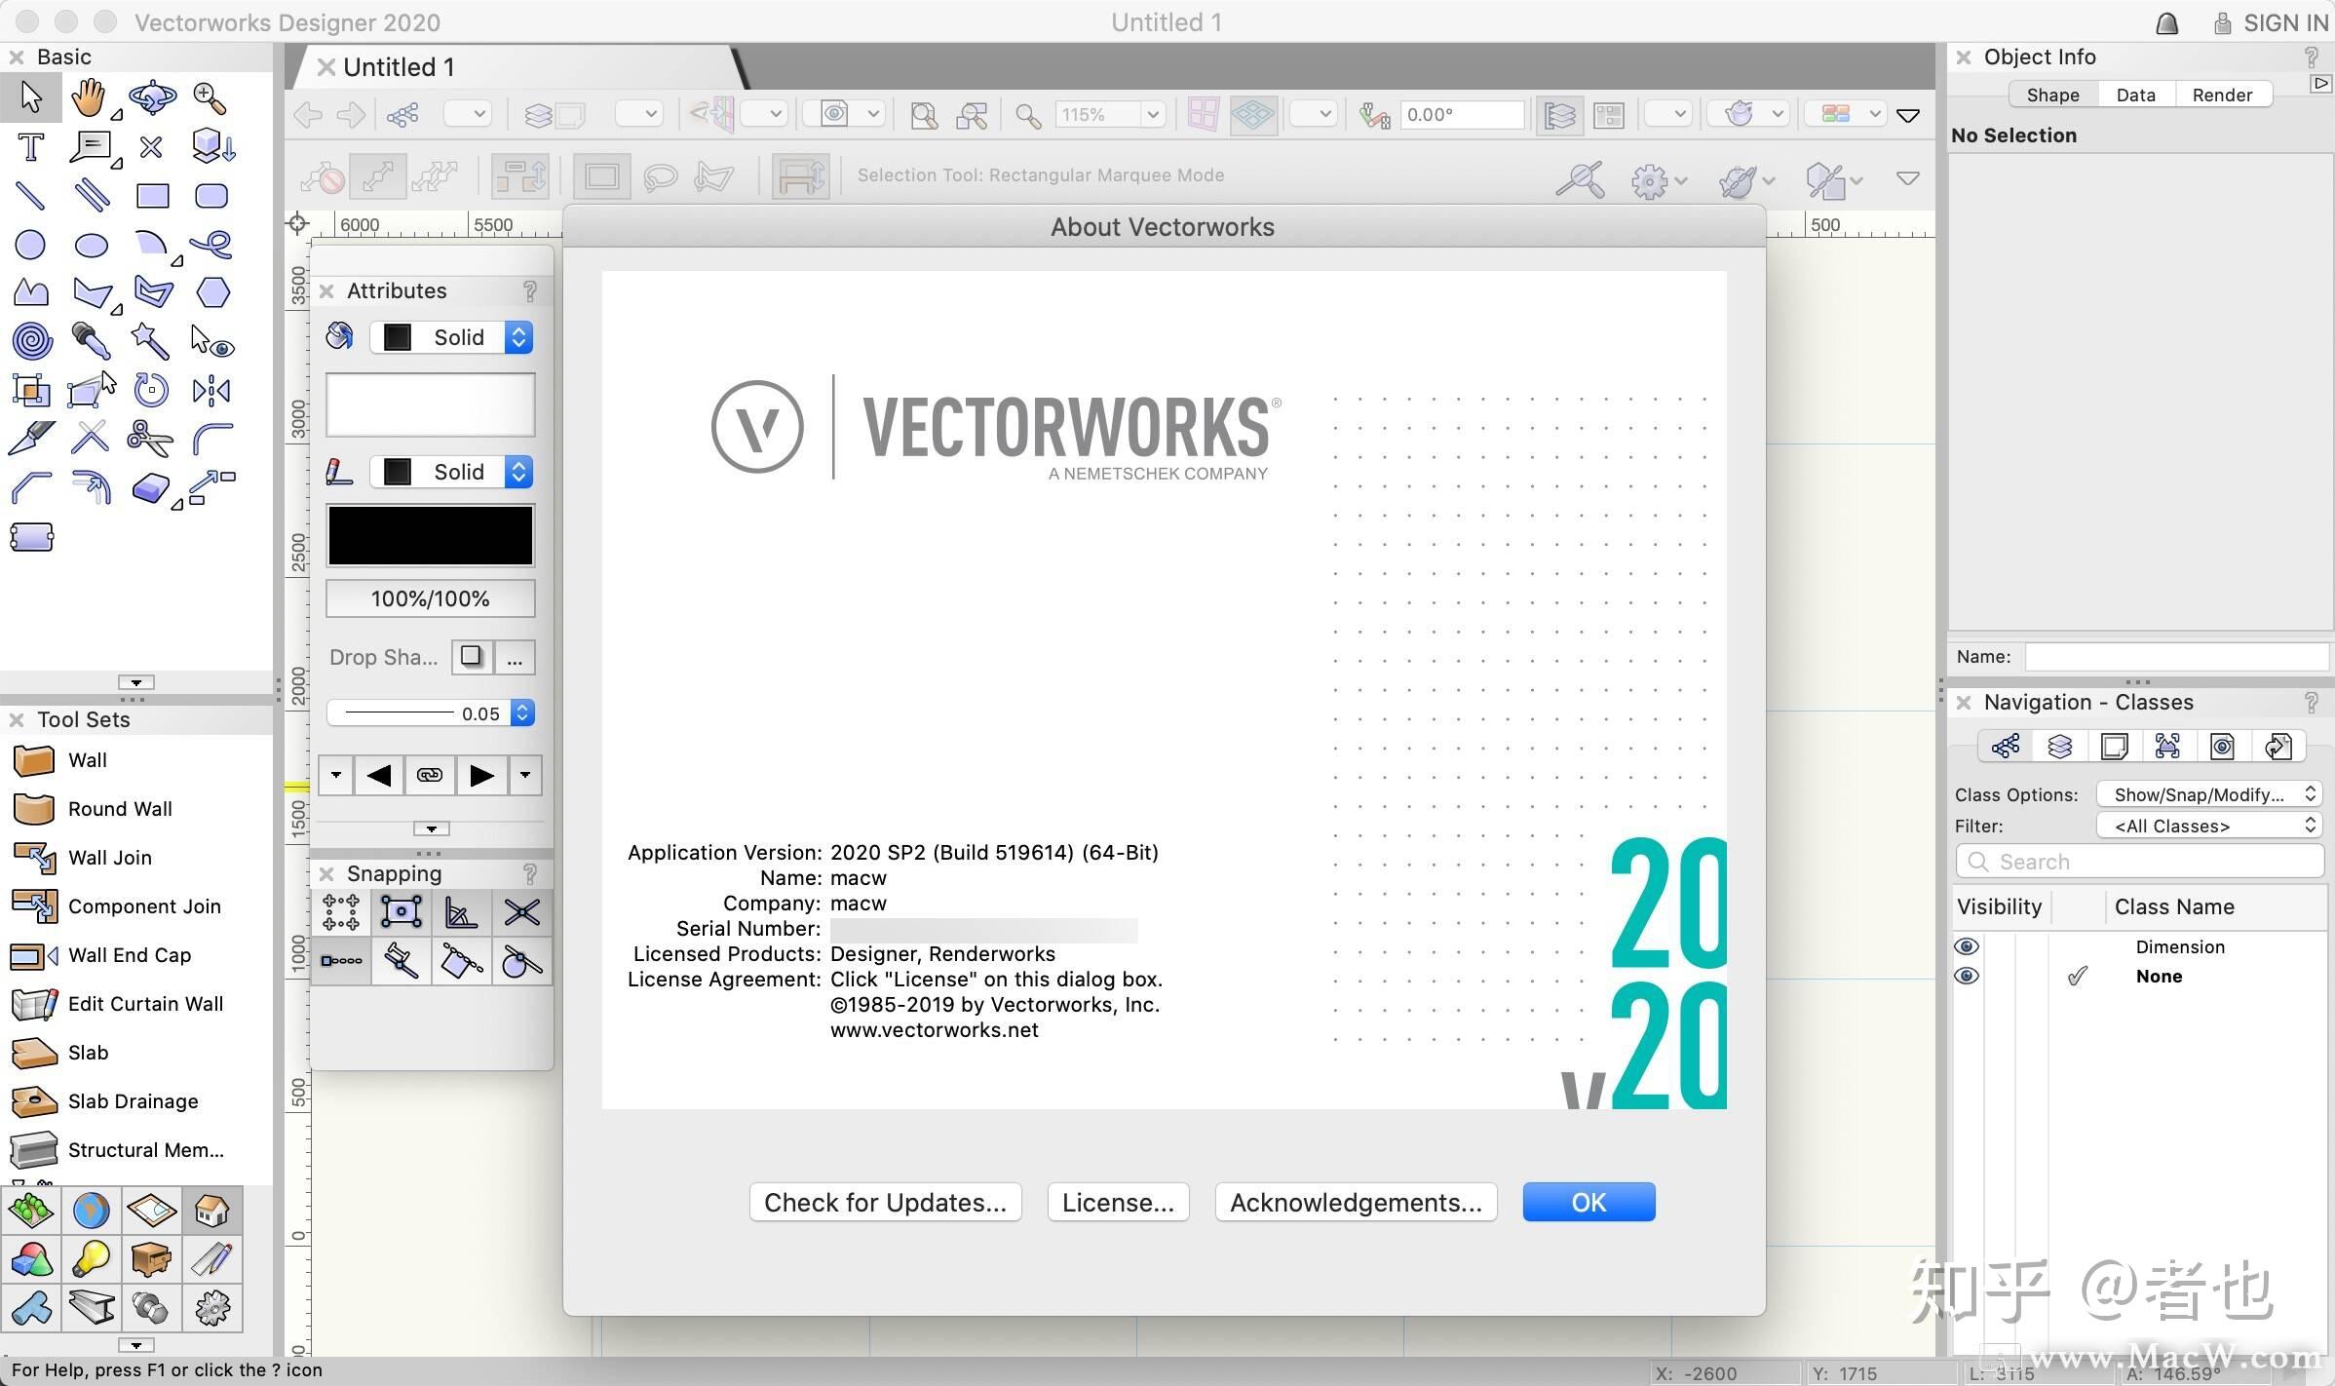Viewport: 2335px width, 1386px height.
Task: Click black pen color swatch
Action: point(430,535)
